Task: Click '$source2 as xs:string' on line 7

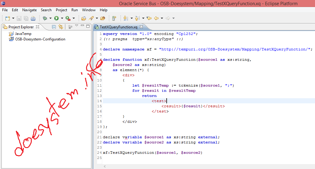Action: coord(139,65)
